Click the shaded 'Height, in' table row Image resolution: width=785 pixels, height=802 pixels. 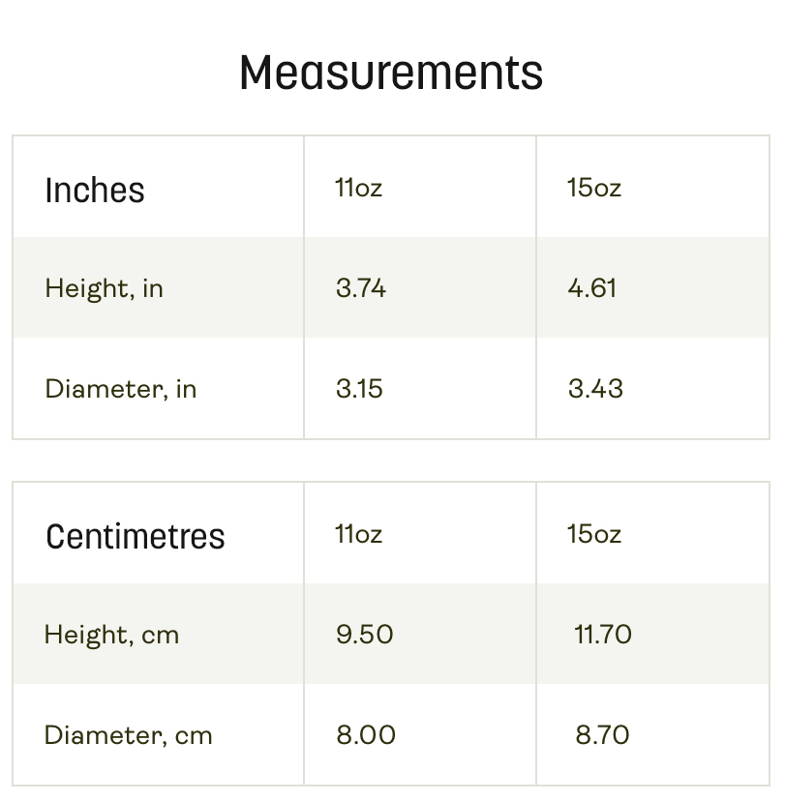coord(391,287)
